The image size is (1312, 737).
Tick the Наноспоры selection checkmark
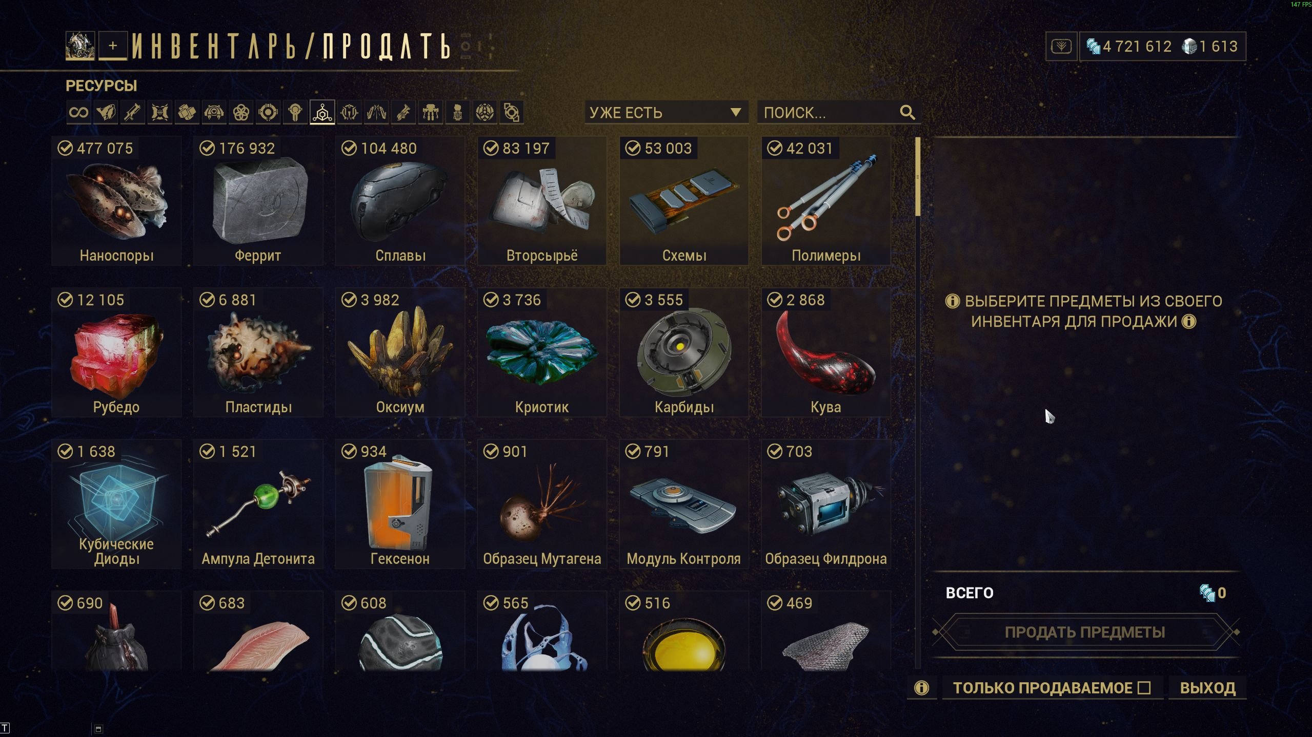pyautogui.click(x=65, y=148)
